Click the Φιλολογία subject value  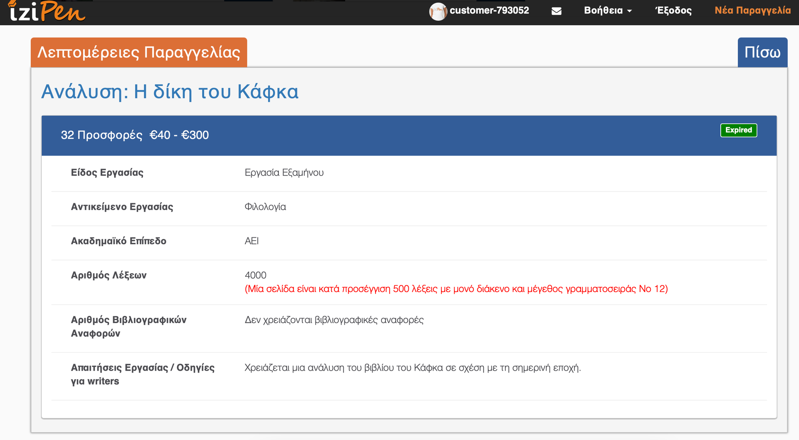pos(265,207)
